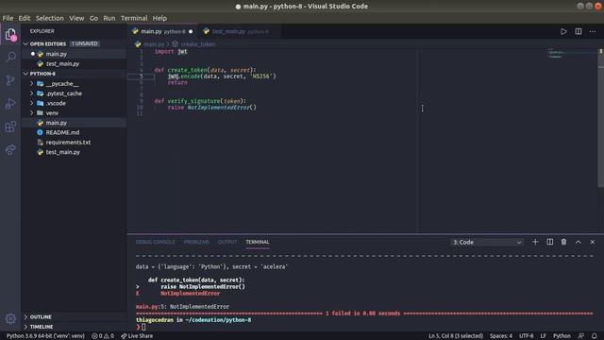The image size is (604, 340).
Task: Open the Explorer view in activity bar
Action: coord(10,35)
